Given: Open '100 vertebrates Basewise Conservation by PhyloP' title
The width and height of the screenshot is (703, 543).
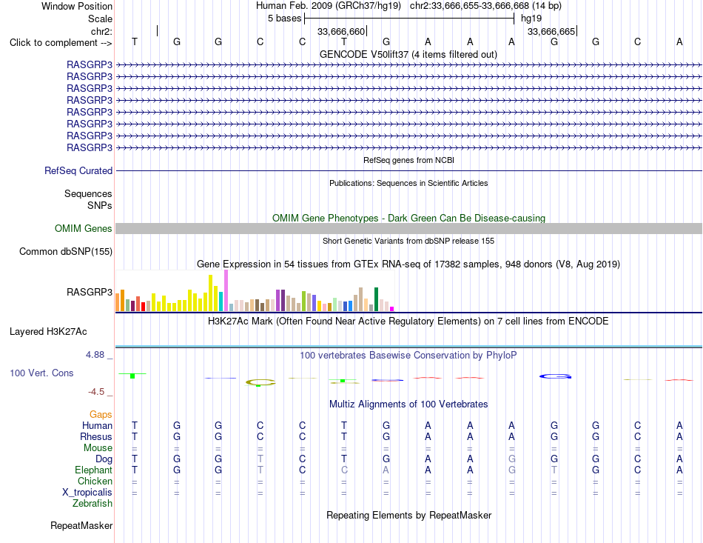Looking at the screenshot, I should pyautogui.click(x=408, y=356).
